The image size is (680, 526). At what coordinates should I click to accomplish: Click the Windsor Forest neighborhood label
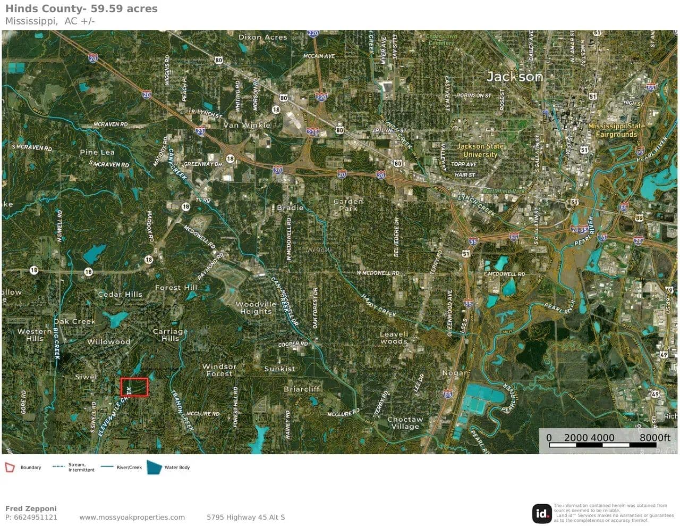coord(219,370)
